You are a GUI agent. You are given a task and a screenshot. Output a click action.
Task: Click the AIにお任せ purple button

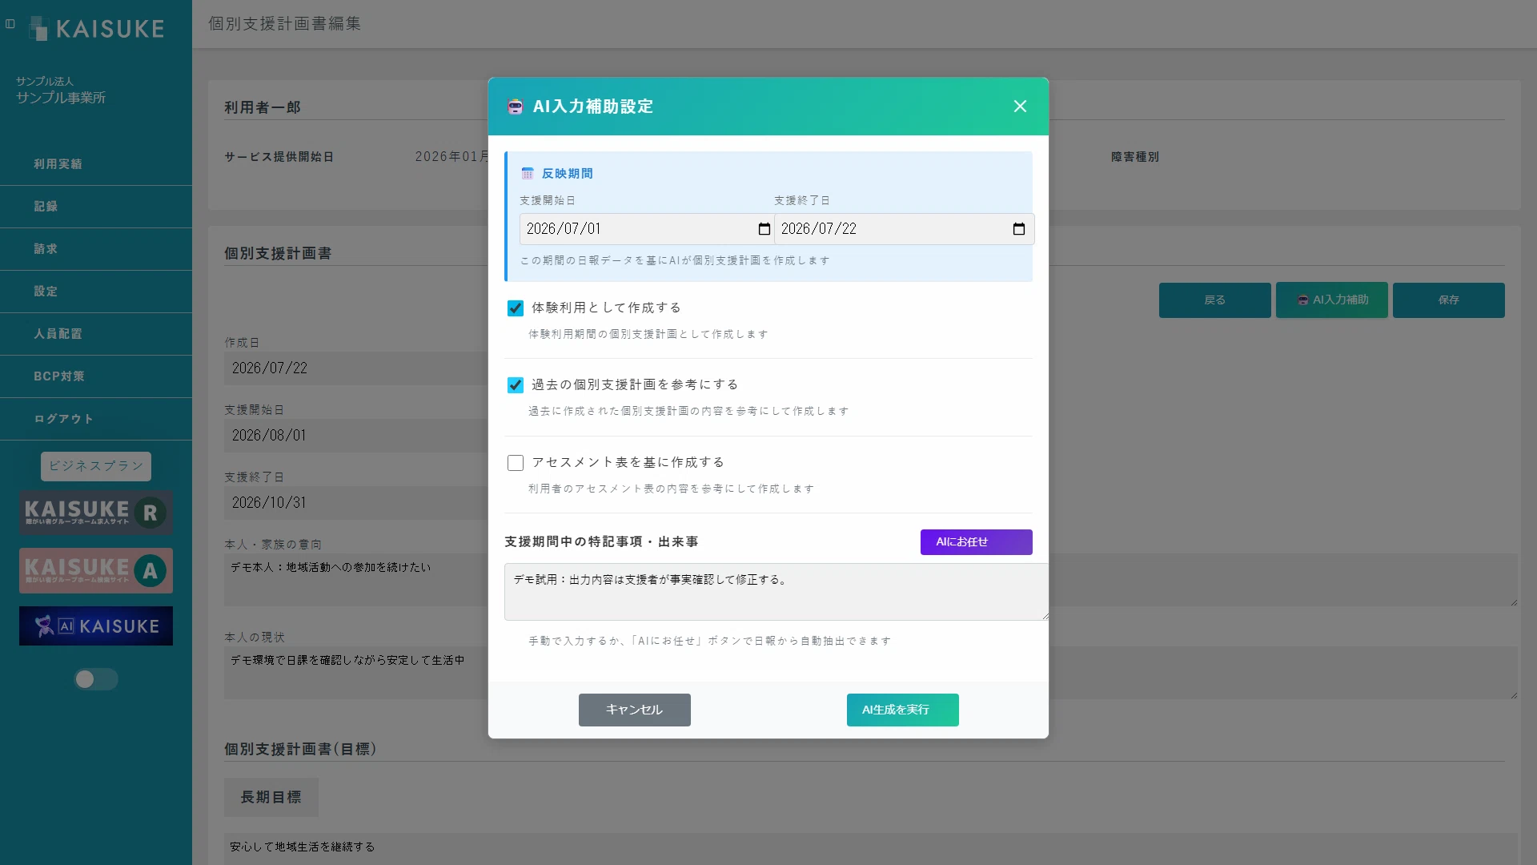click(x=976, y=542)
